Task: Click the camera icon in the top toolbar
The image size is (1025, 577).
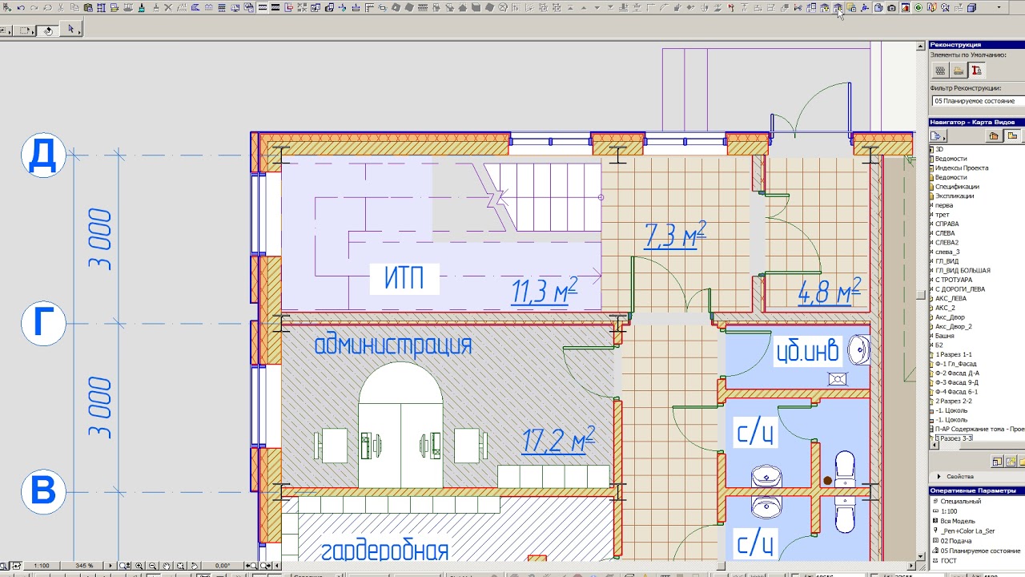Action: (x=891, y=8)
